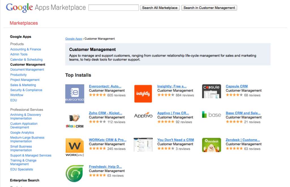Click the 21 reviews text for Base CRM

(252, 122)
